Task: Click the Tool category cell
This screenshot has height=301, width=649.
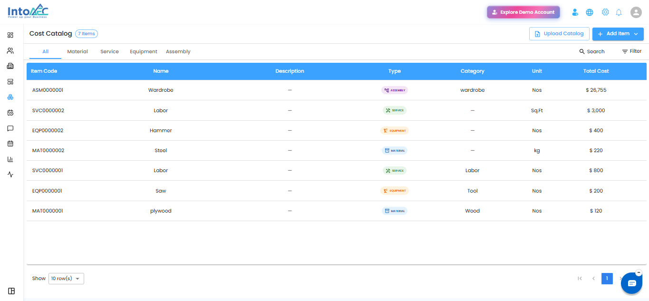Action: pyautogui.click(x=473, y=191)
